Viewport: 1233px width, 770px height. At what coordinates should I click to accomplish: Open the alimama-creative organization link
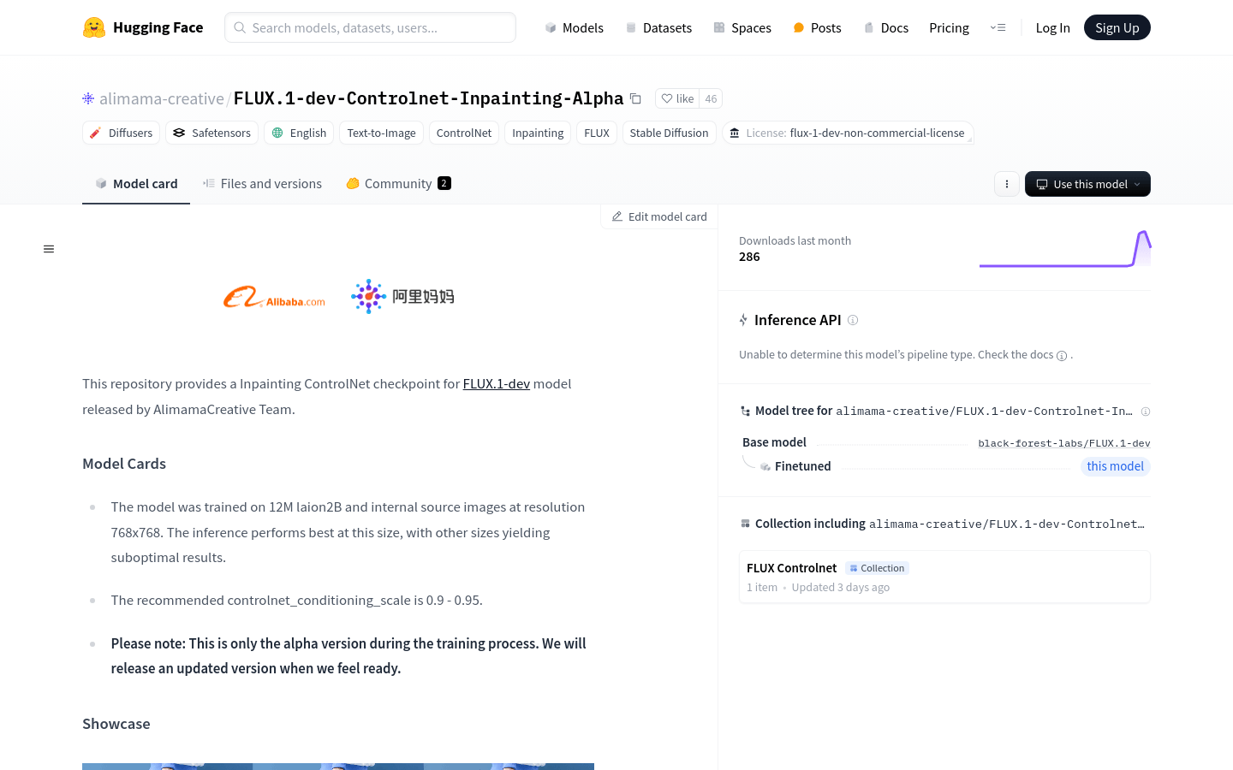pos(162,98)
